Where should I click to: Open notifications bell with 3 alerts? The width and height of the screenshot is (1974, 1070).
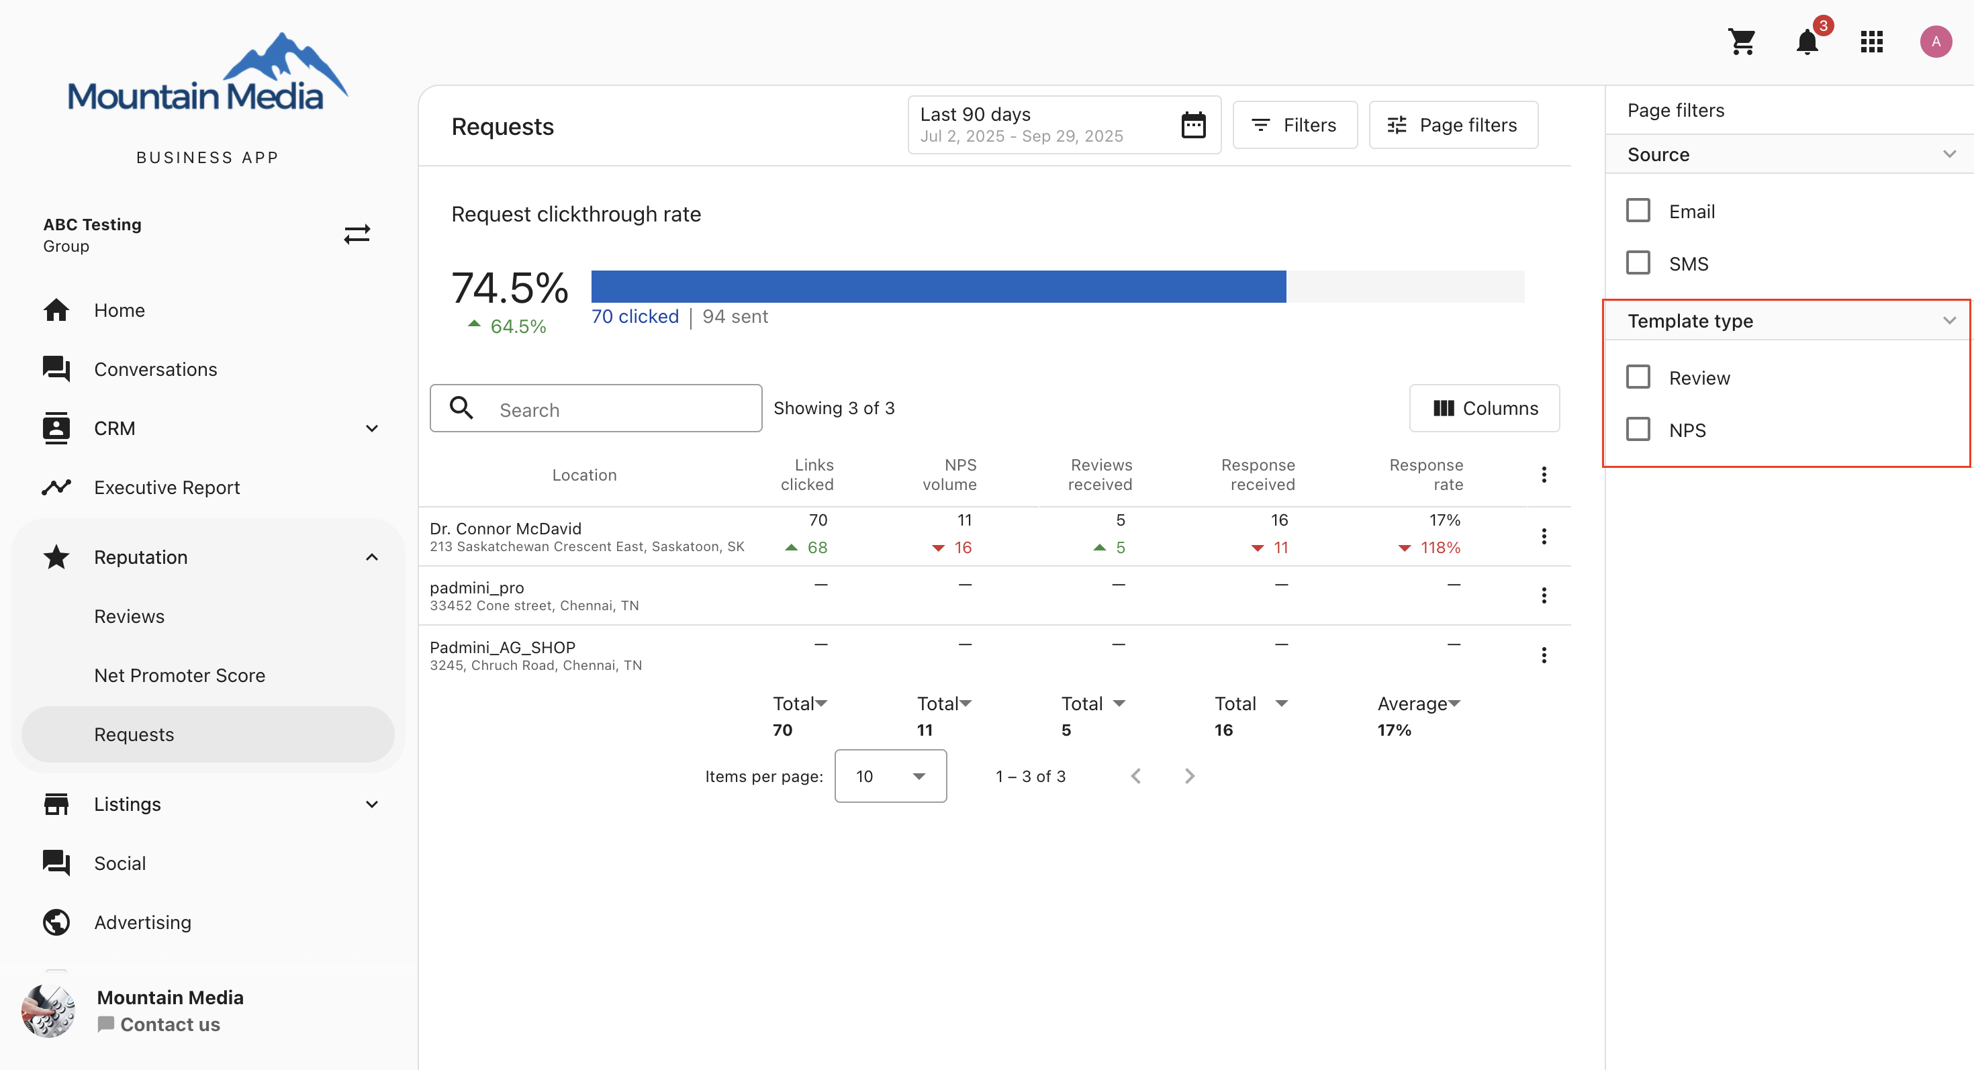[1807, 42]
